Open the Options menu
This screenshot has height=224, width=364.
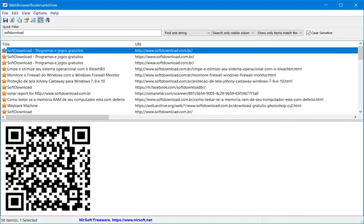(40, 13)
